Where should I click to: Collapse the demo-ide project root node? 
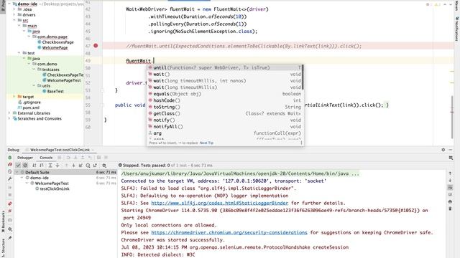coord(9,4)
